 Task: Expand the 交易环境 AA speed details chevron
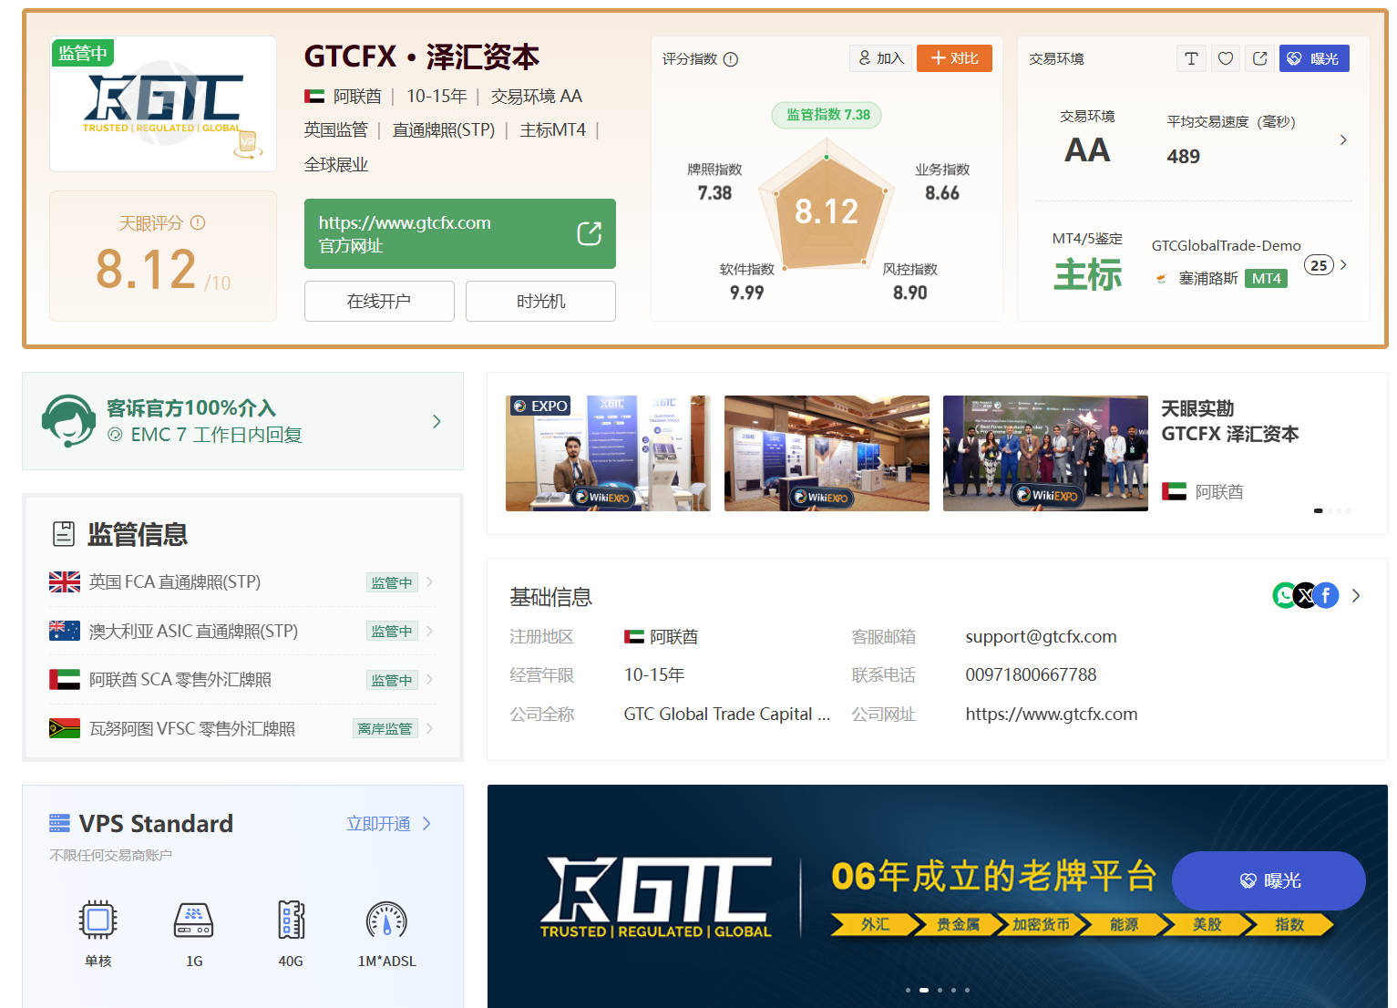1343,139
